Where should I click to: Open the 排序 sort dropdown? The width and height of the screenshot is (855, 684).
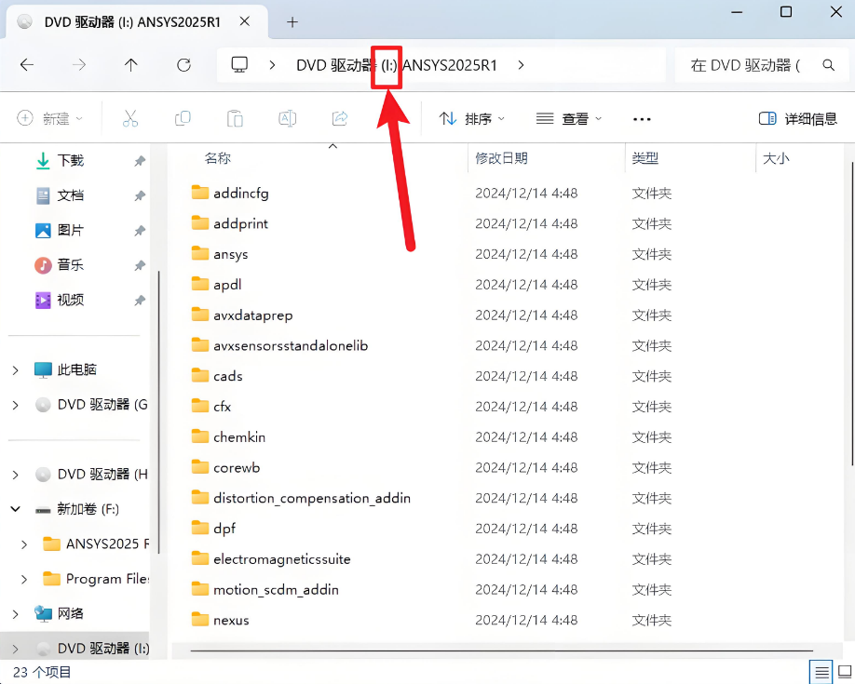pyautogui.click(x=472, y=118)
